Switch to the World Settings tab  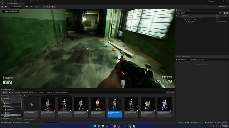coord(181,60)
